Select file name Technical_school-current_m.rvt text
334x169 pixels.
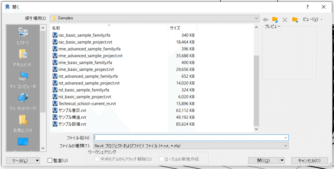pos(87,103)
